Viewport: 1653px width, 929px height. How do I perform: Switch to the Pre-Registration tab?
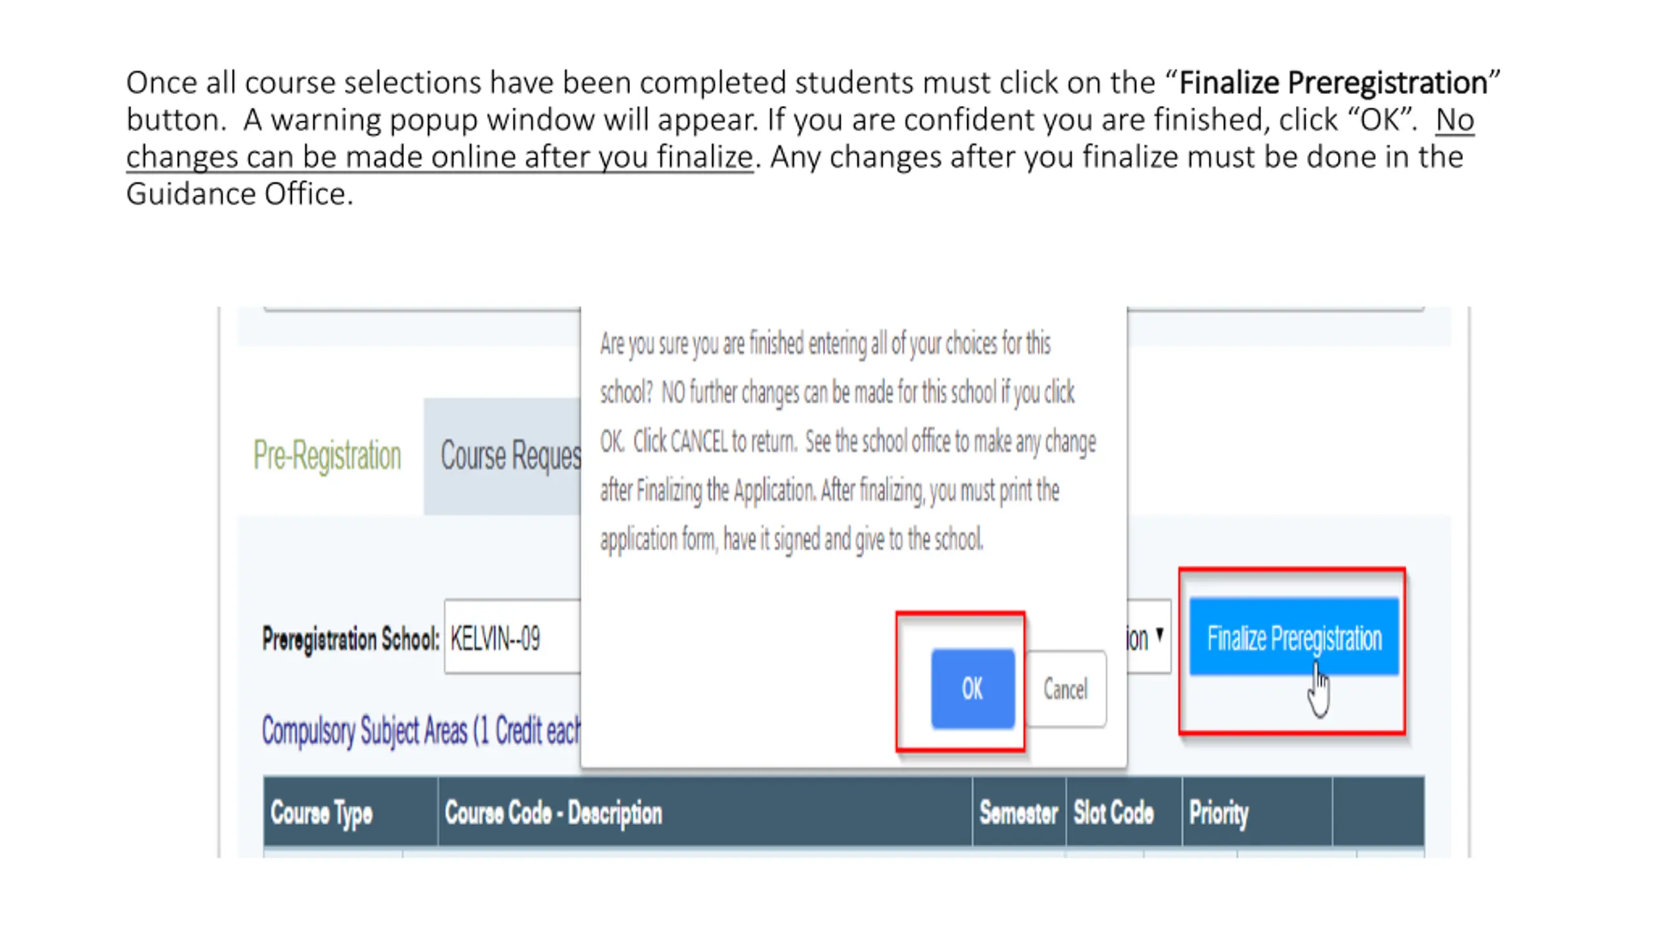pyautogui.click(x=327, y=456)
